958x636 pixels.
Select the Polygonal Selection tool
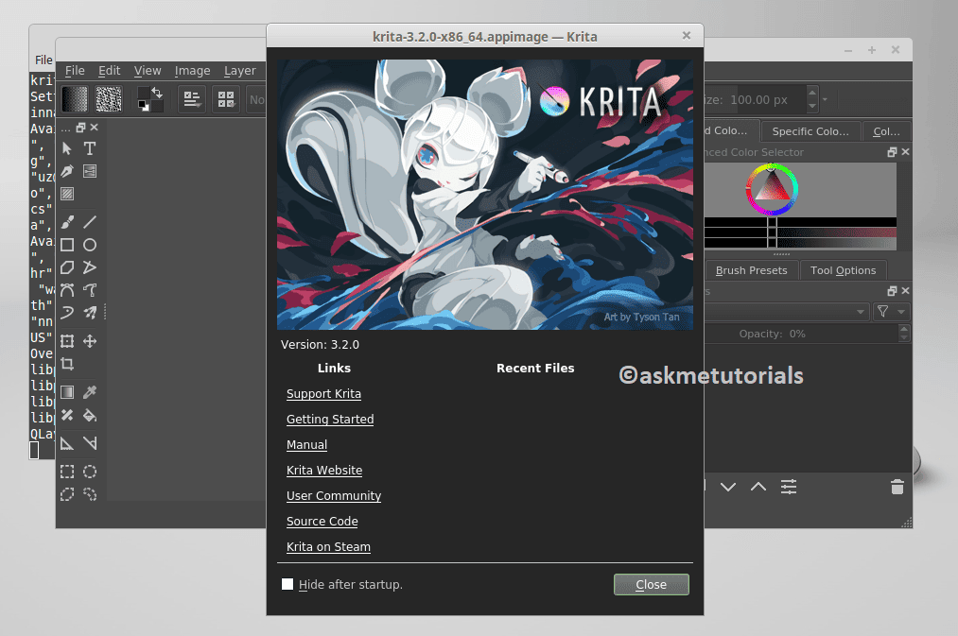(67, 494)
